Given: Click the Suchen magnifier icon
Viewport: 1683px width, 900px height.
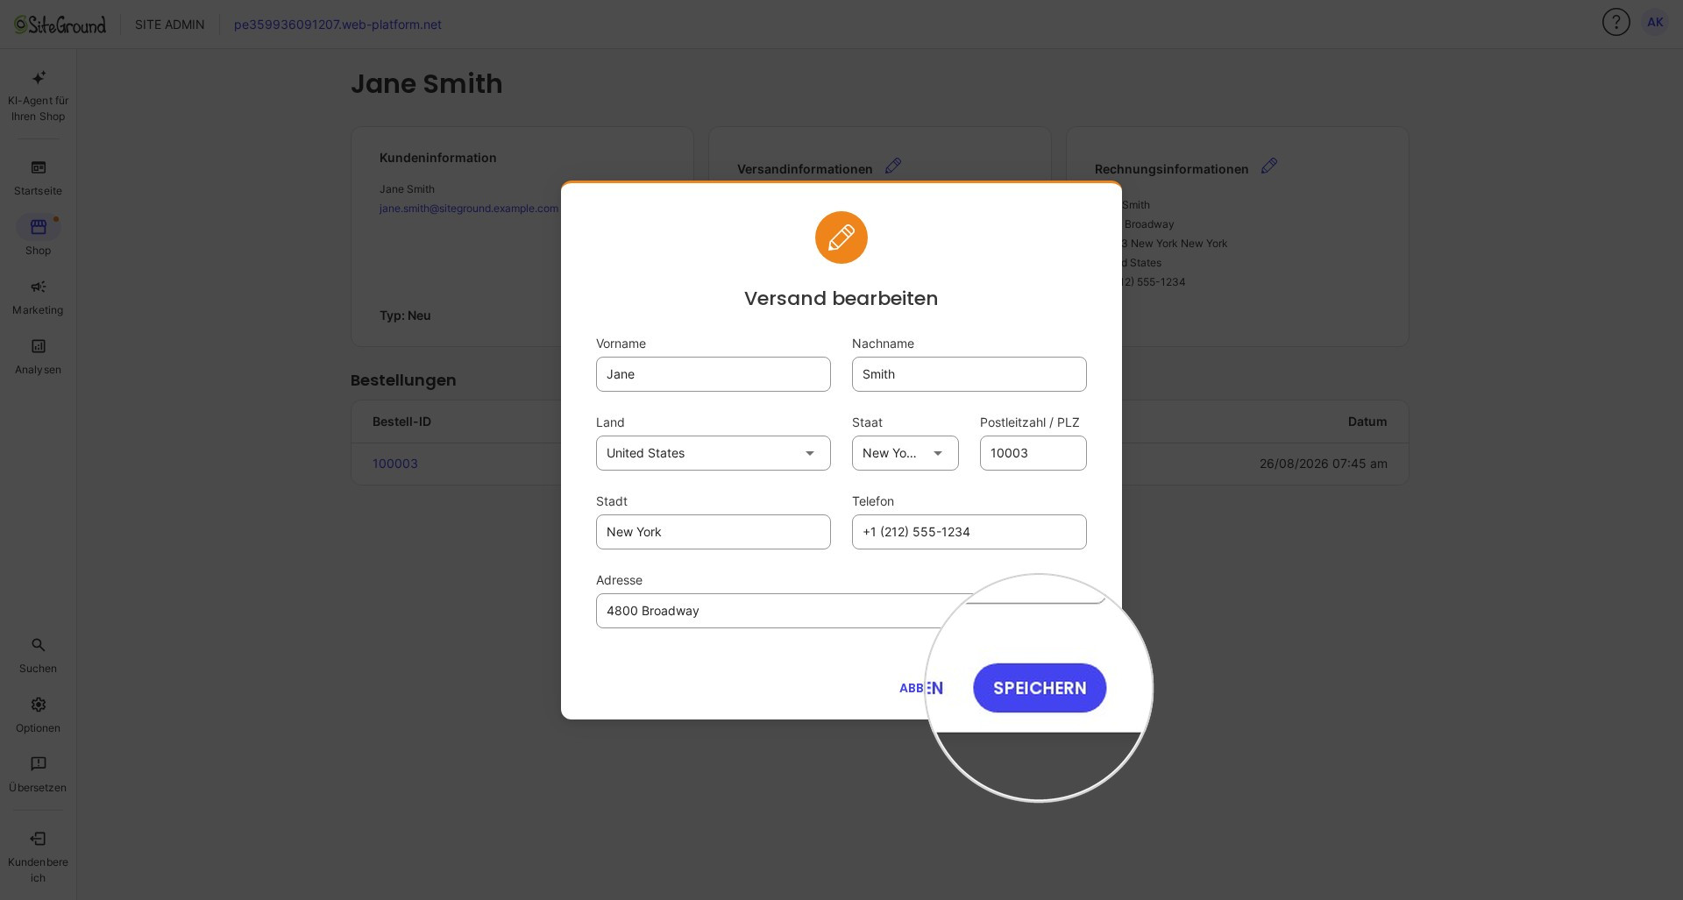Looking at the screenshot, I should [38, 645].
